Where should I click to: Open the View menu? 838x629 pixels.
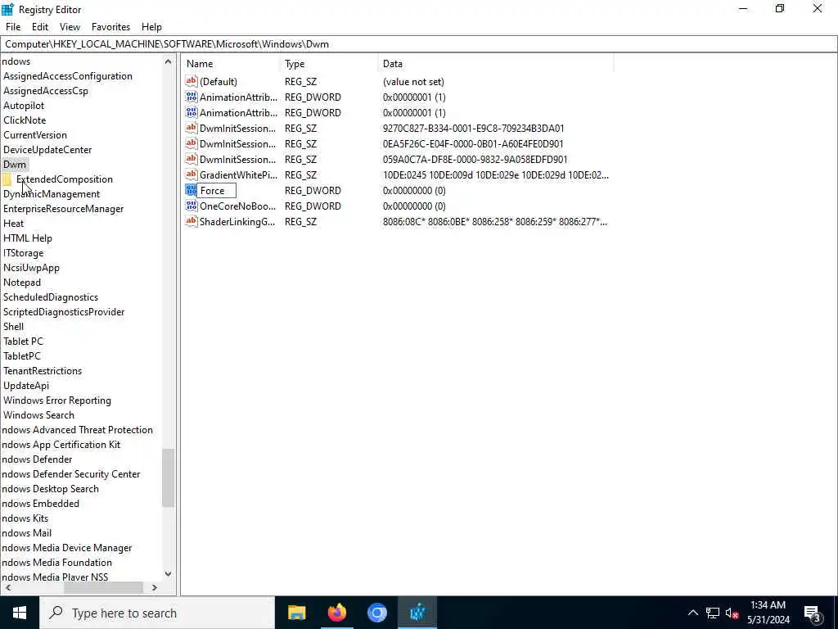point(70,27)
